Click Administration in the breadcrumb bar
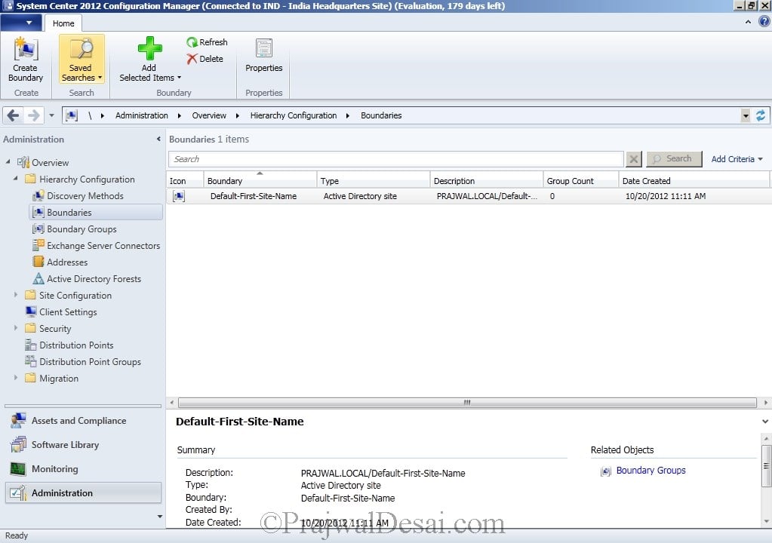The image size is (772, 543). point(142,115)
